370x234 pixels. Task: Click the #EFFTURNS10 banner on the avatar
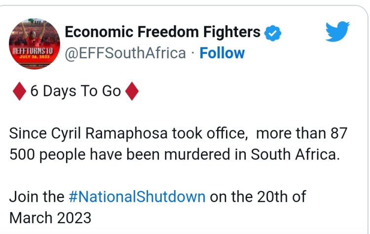(x=35, y=49)
